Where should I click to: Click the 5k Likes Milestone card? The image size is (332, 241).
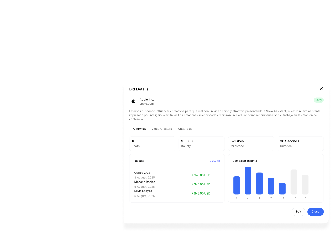(x=251, y=143)
